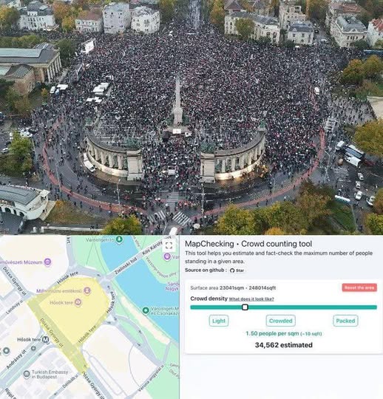Click the small bus stop icon near Andrássy út
Viewport: 383px width, 399px height.
click(x=33, y=348)
